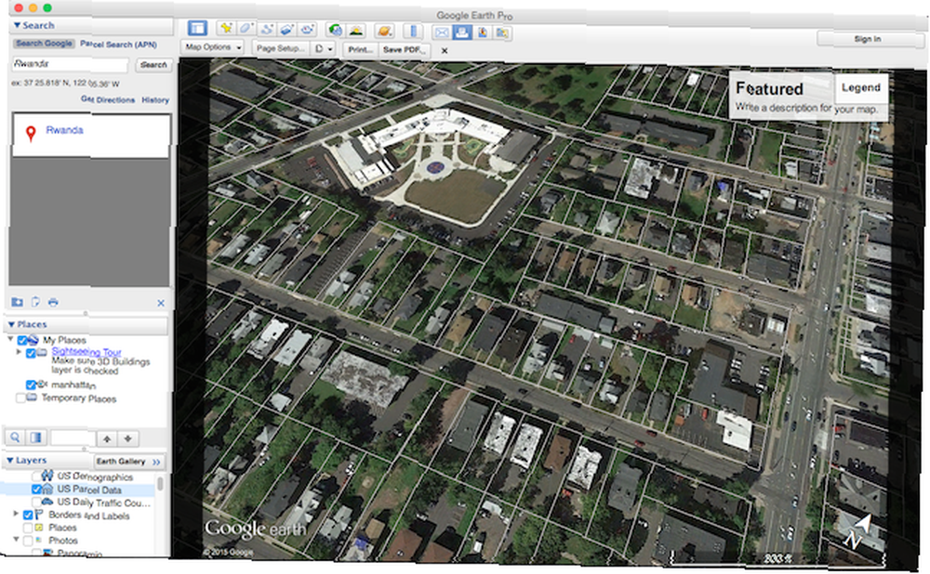Click the Rwanda search result link
Image resolution: width=930 pixels, height=574 pixels.
click(65, 130)
